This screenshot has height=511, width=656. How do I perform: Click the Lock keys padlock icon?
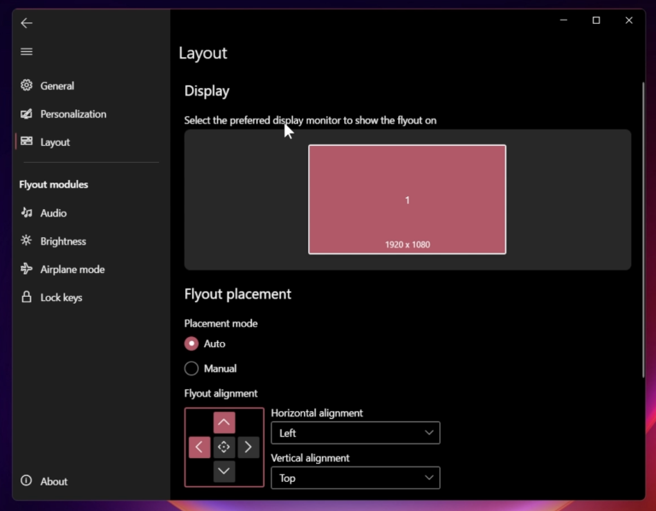click(26, 298)
